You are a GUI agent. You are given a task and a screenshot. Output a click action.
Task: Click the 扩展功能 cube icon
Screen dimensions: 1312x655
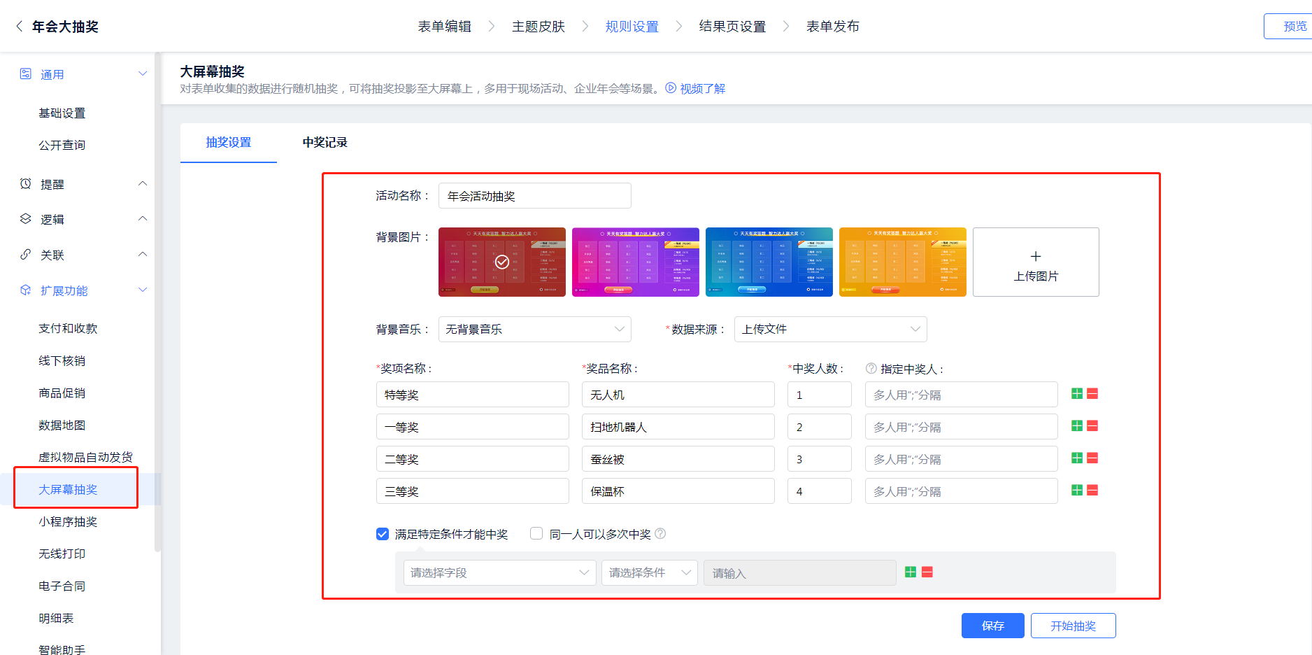click(x=26, y=290)
